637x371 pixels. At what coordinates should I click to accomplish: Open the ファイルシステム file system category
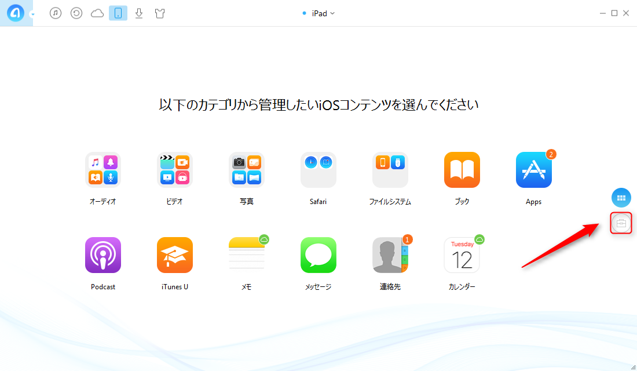(x=390, y=170)
